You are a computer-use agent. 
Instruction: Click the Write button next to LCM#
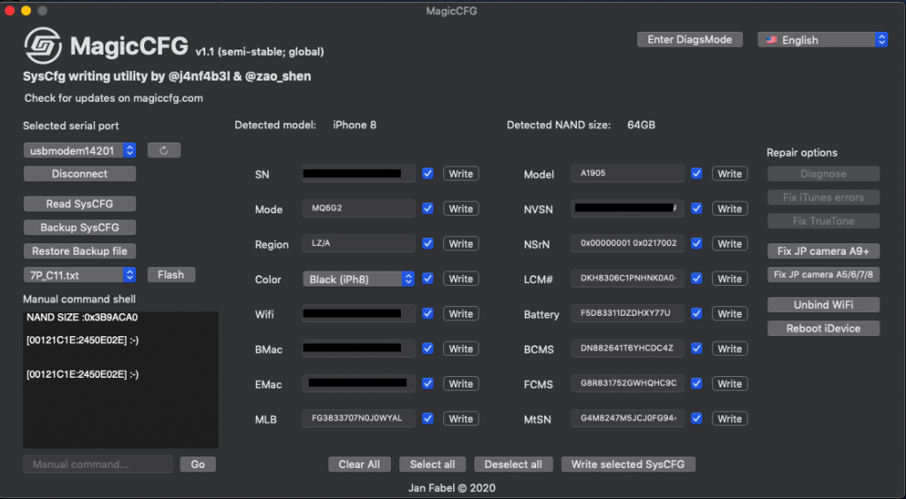coord(730,279)
